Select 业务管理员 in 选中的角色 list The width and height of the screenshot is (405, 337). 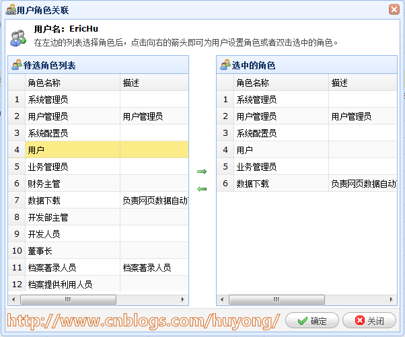click(256, 167)
